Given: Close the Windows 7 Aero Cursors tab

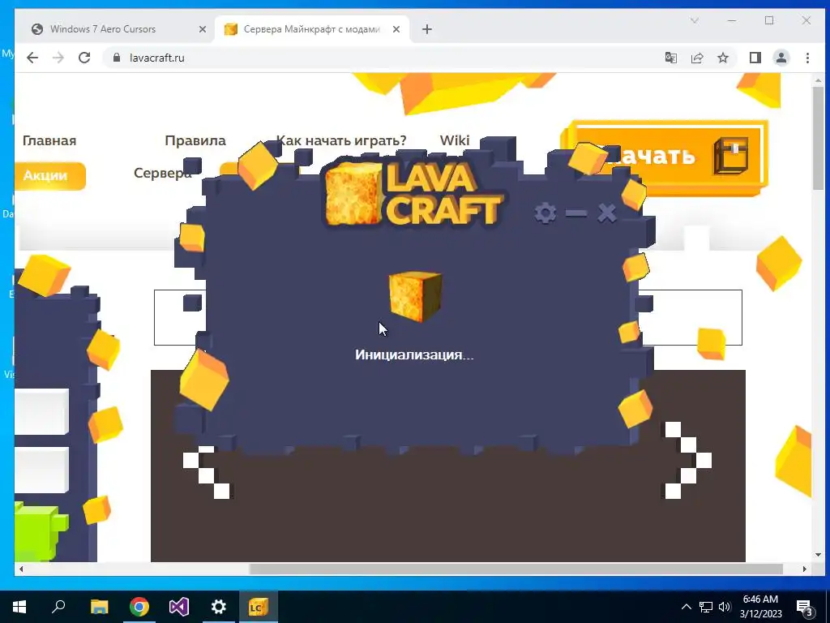Looking at the screenshot, I should pyautogui.click(x=202, y=29).
